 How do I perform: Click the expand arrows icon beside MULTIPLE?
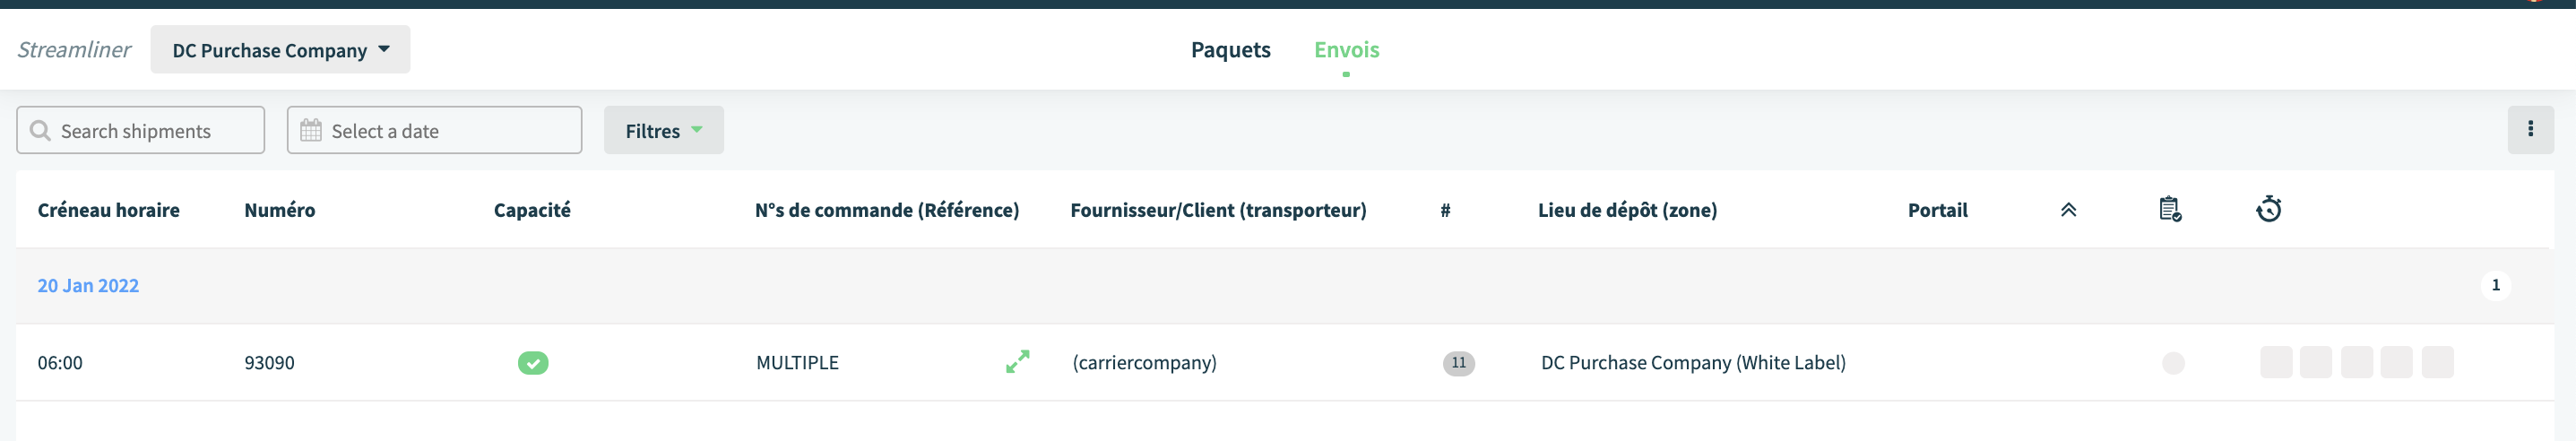point(1017,362)
